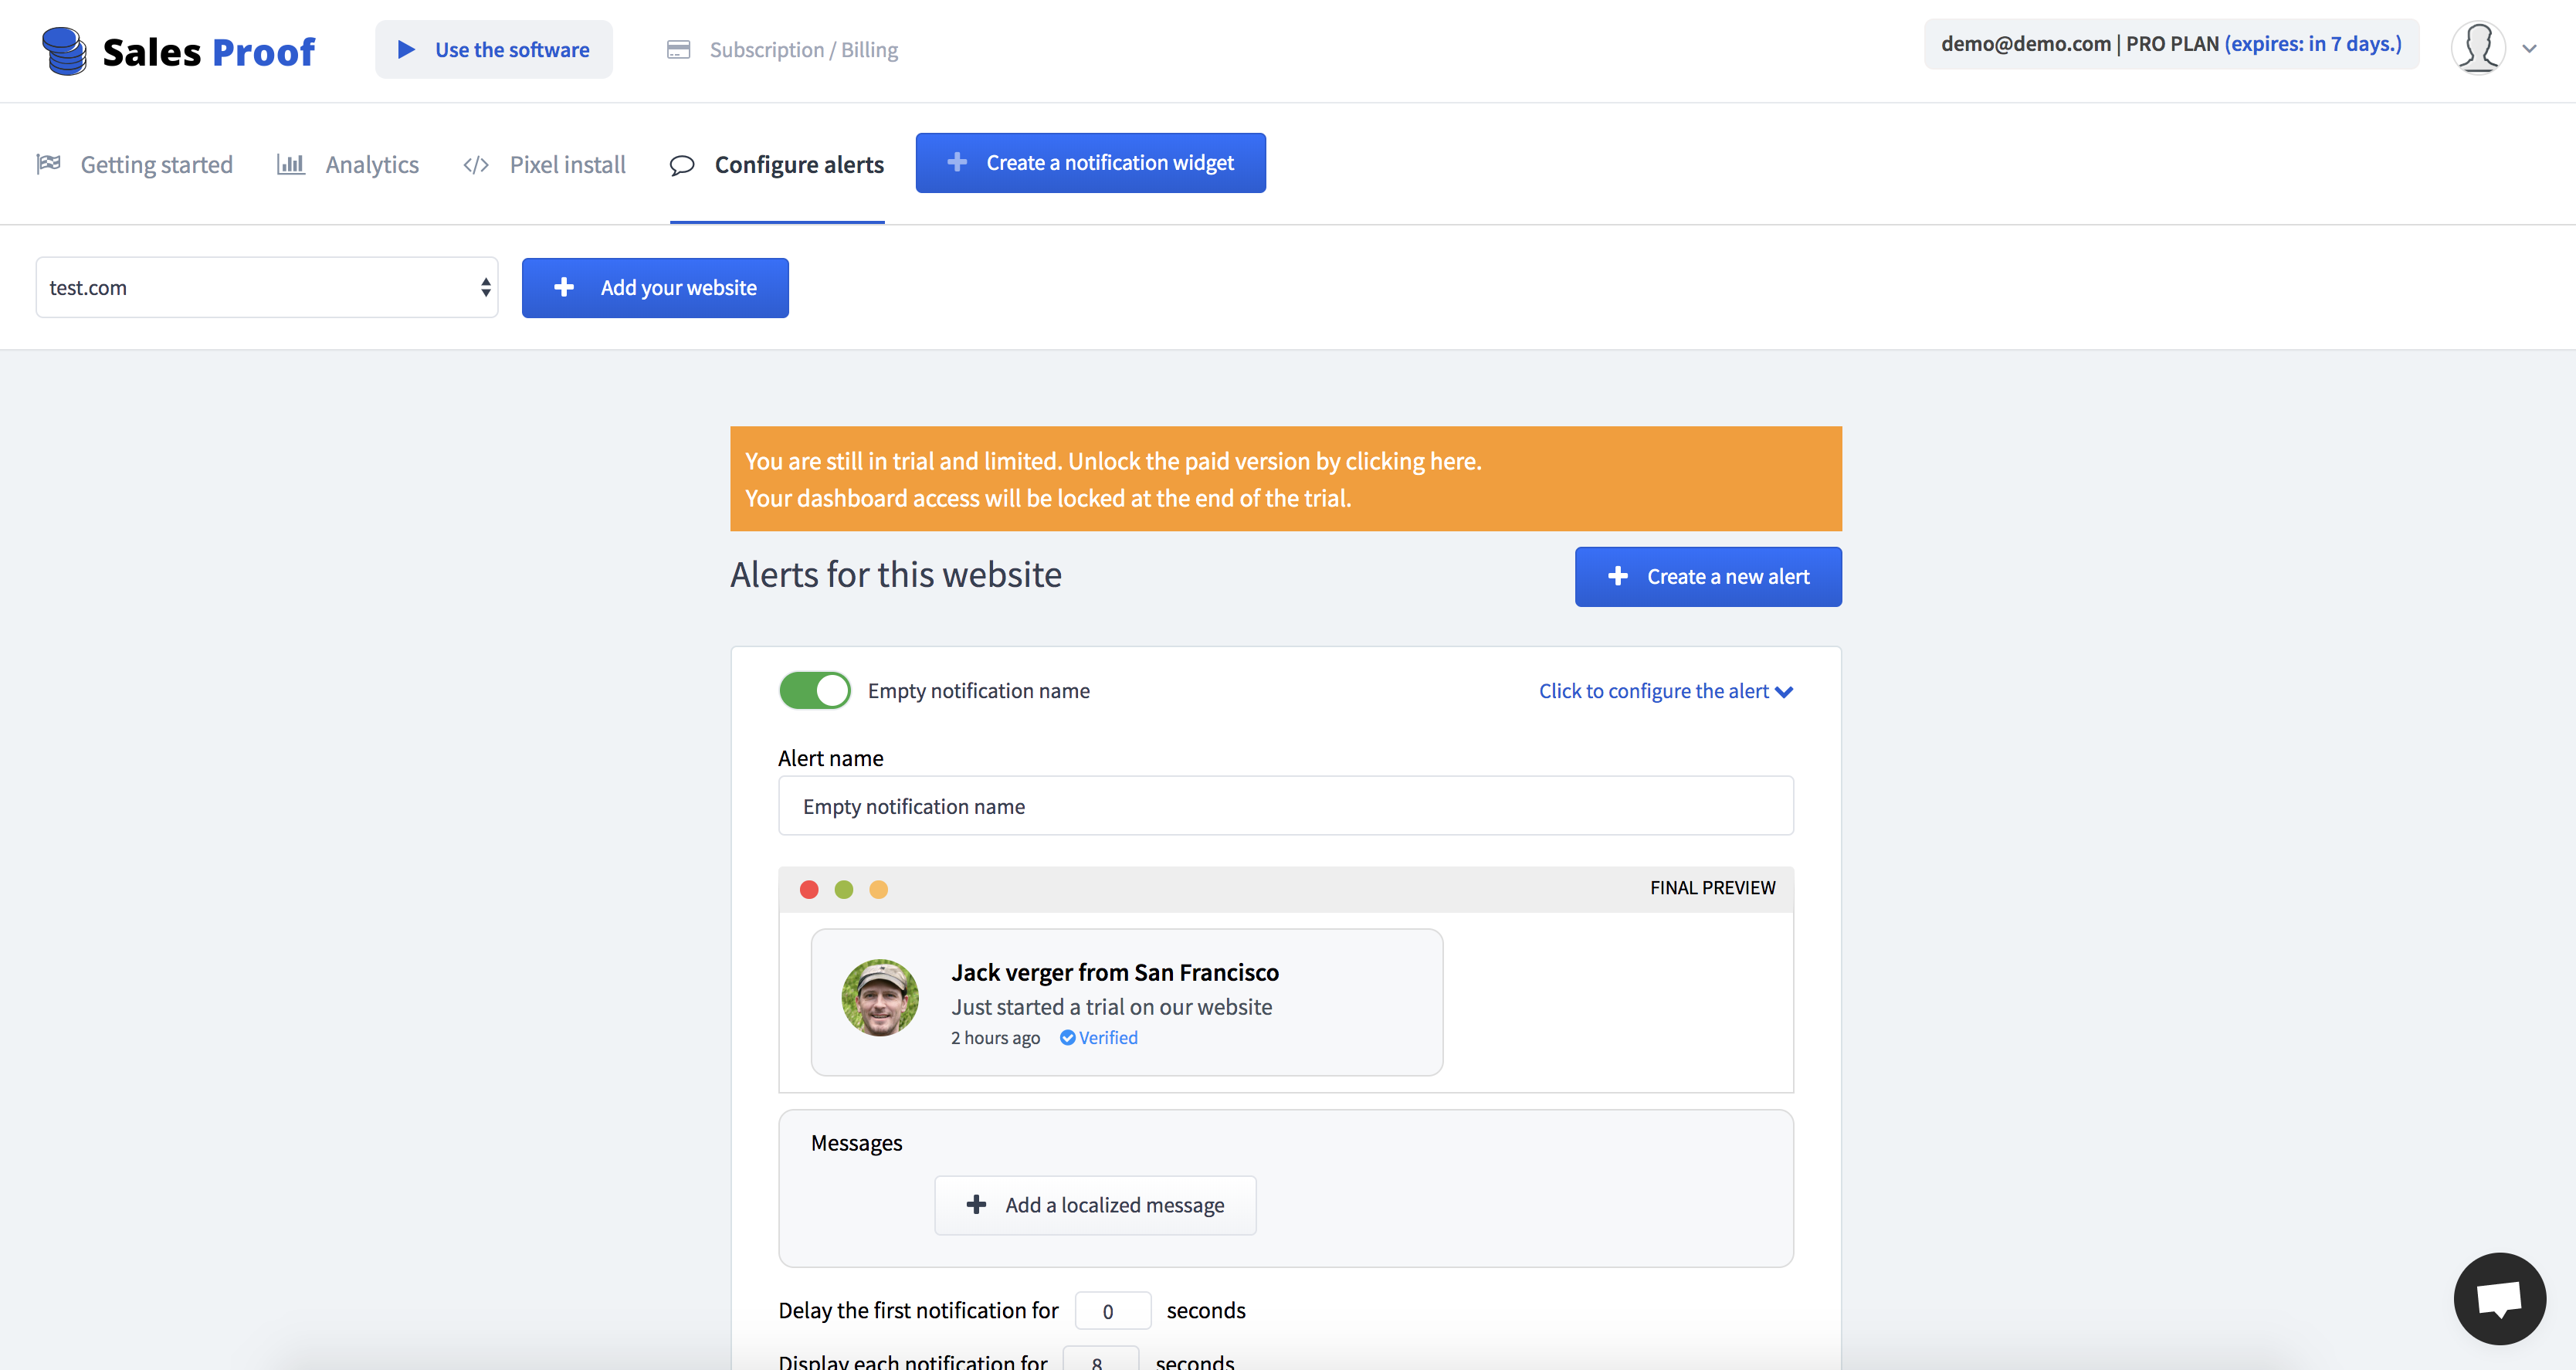Click the 2 hours ago timestamp

(995, 1037)
